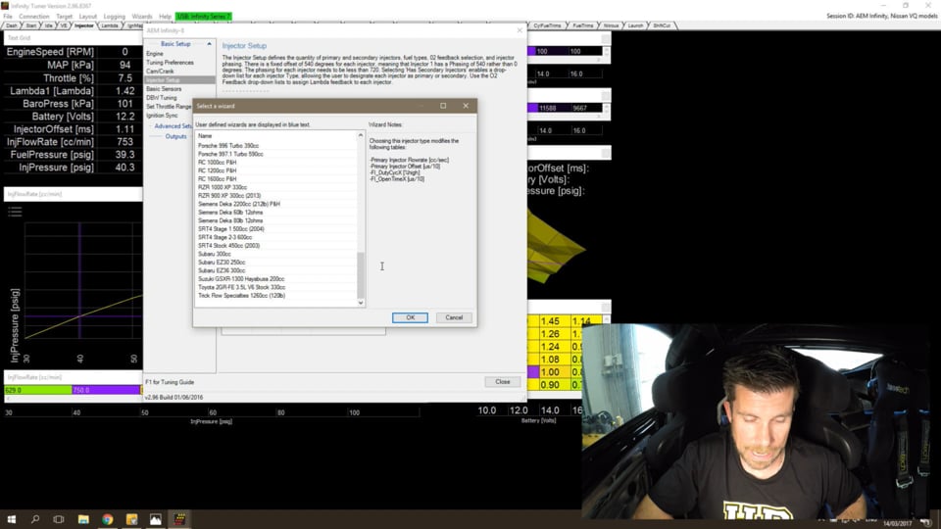Open the Windows Start menu
941x529 pixels.
[x=12, y=519]
